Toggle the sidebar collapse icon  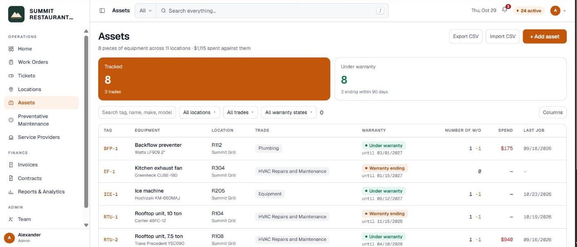click(102, 11)
